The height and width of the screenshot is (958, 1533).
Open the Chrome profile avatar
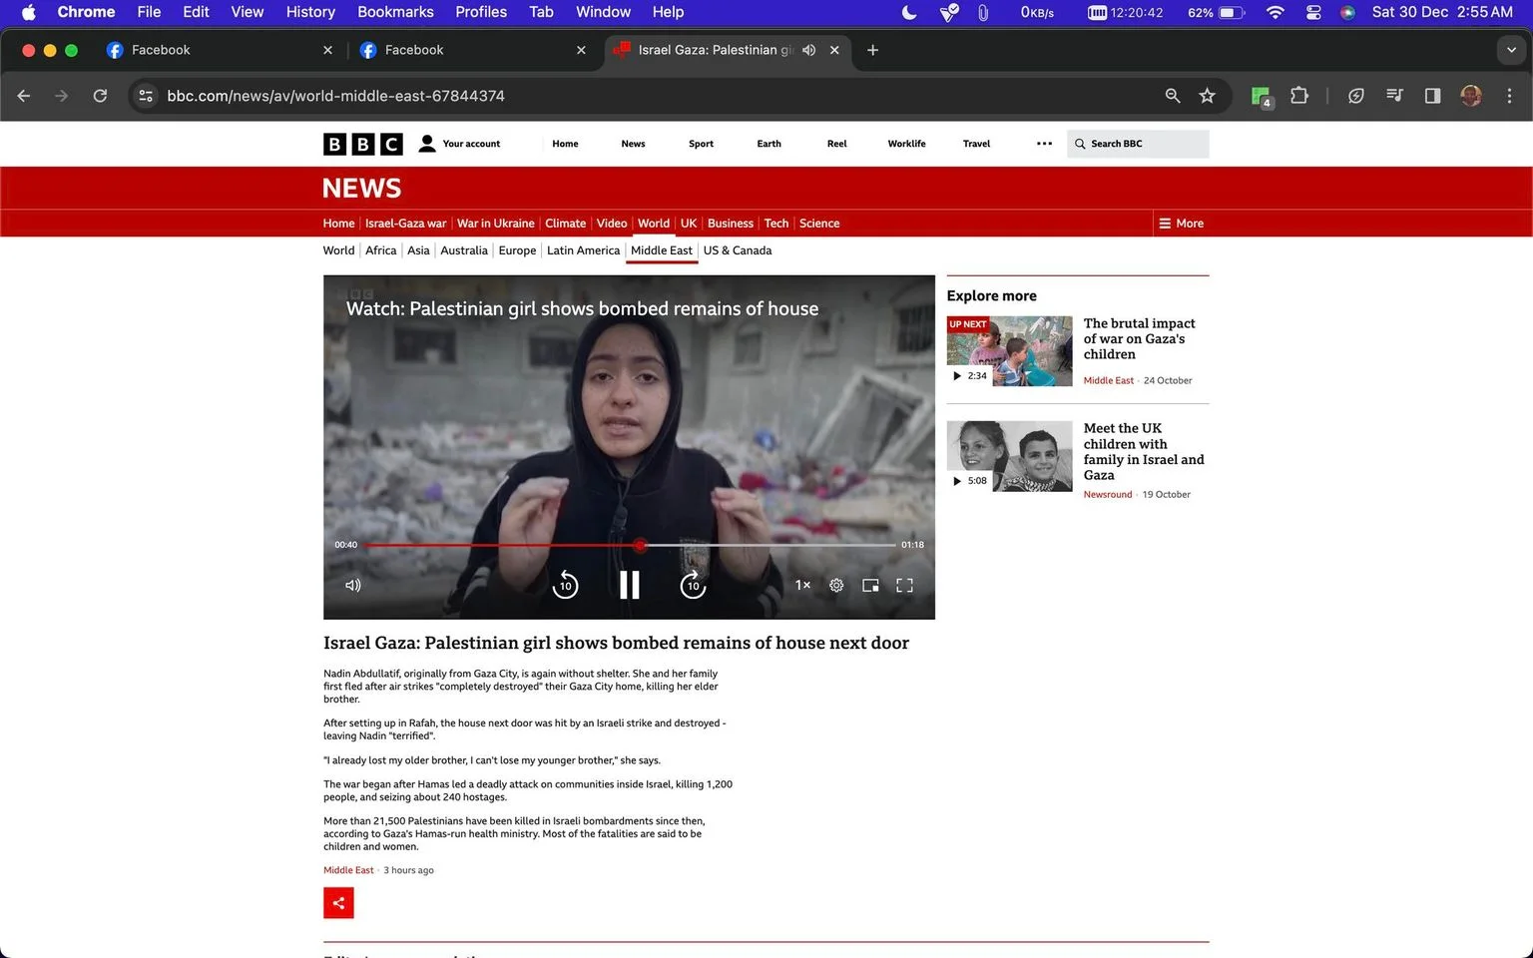[x=1470, y=96]
